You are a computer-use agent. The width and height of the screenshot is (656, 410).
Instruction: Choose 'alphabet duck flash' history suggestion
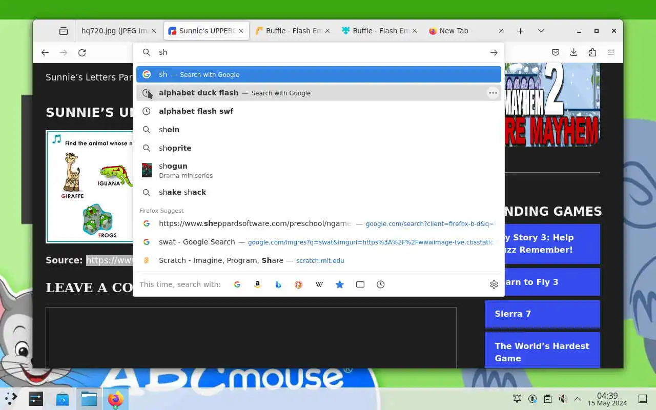click(x=319, y=93)
